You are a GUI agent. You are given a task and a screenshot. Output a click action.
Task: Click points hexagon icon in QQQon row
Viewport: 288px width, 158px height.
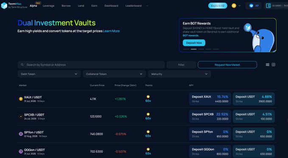click(148, 149)
